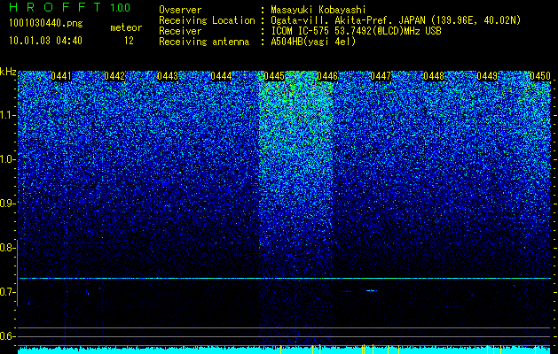Click the 0443 time marker
The image size is (558, 354).
click(168, 76)
